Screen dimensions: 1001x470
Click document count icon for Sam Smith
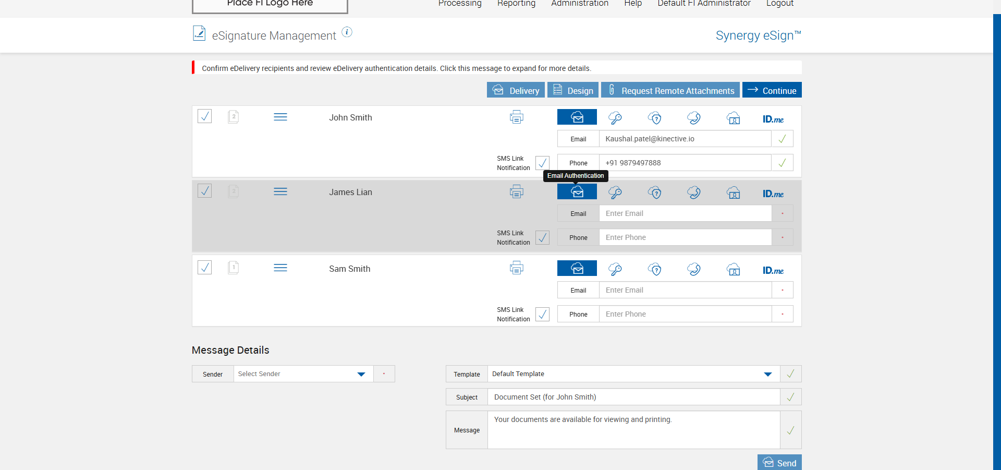pyautogui.click(x=234, y=268)
